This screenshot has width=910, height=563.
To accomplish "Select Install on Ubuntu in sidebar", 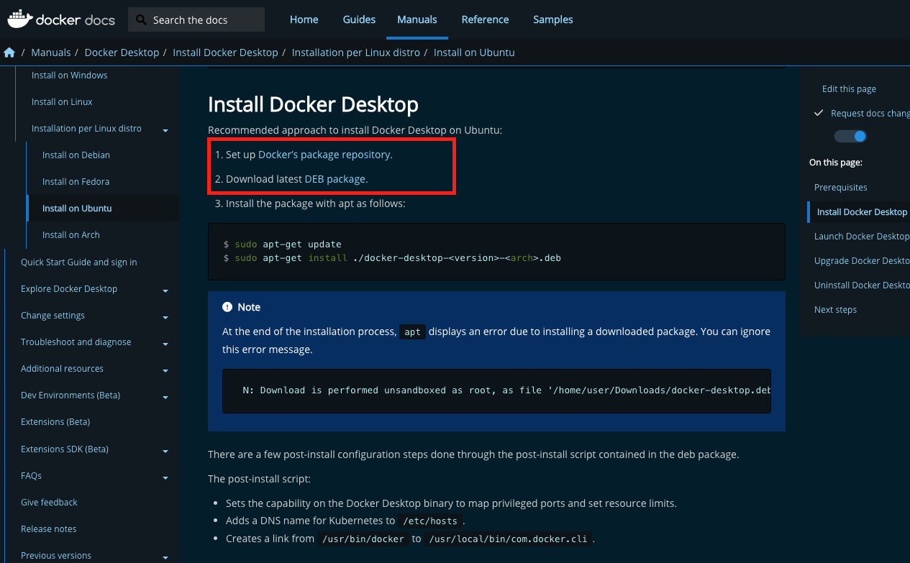I will point(77,209).
